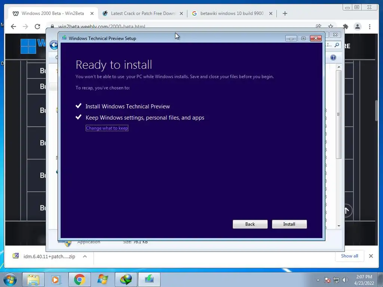
Task: Close the Chrome downloads bar
Action: [x=371, y=256]
